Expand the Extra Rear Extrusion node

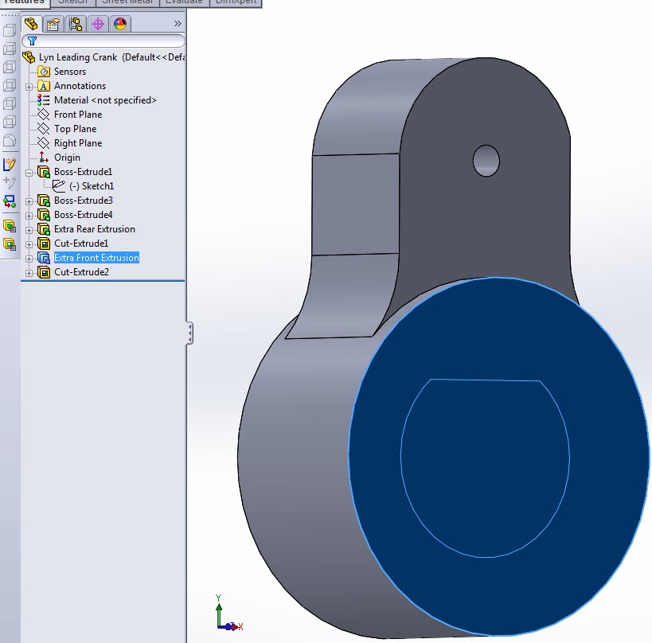pos(29,230)
